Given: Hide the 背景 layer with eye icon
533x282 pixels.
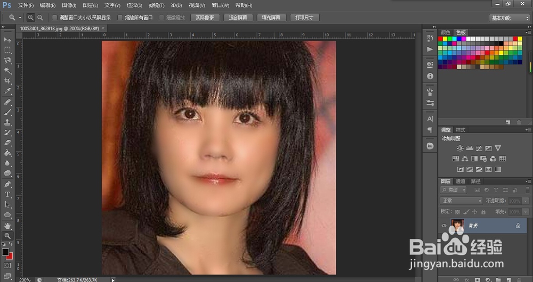Looking at the screenshot, I should (444, 226).
